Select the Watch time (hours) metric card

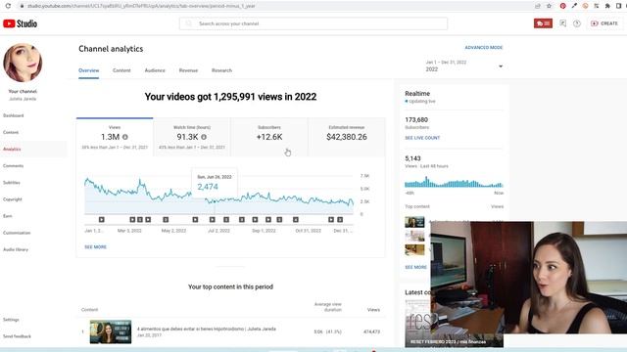[192, 137]
